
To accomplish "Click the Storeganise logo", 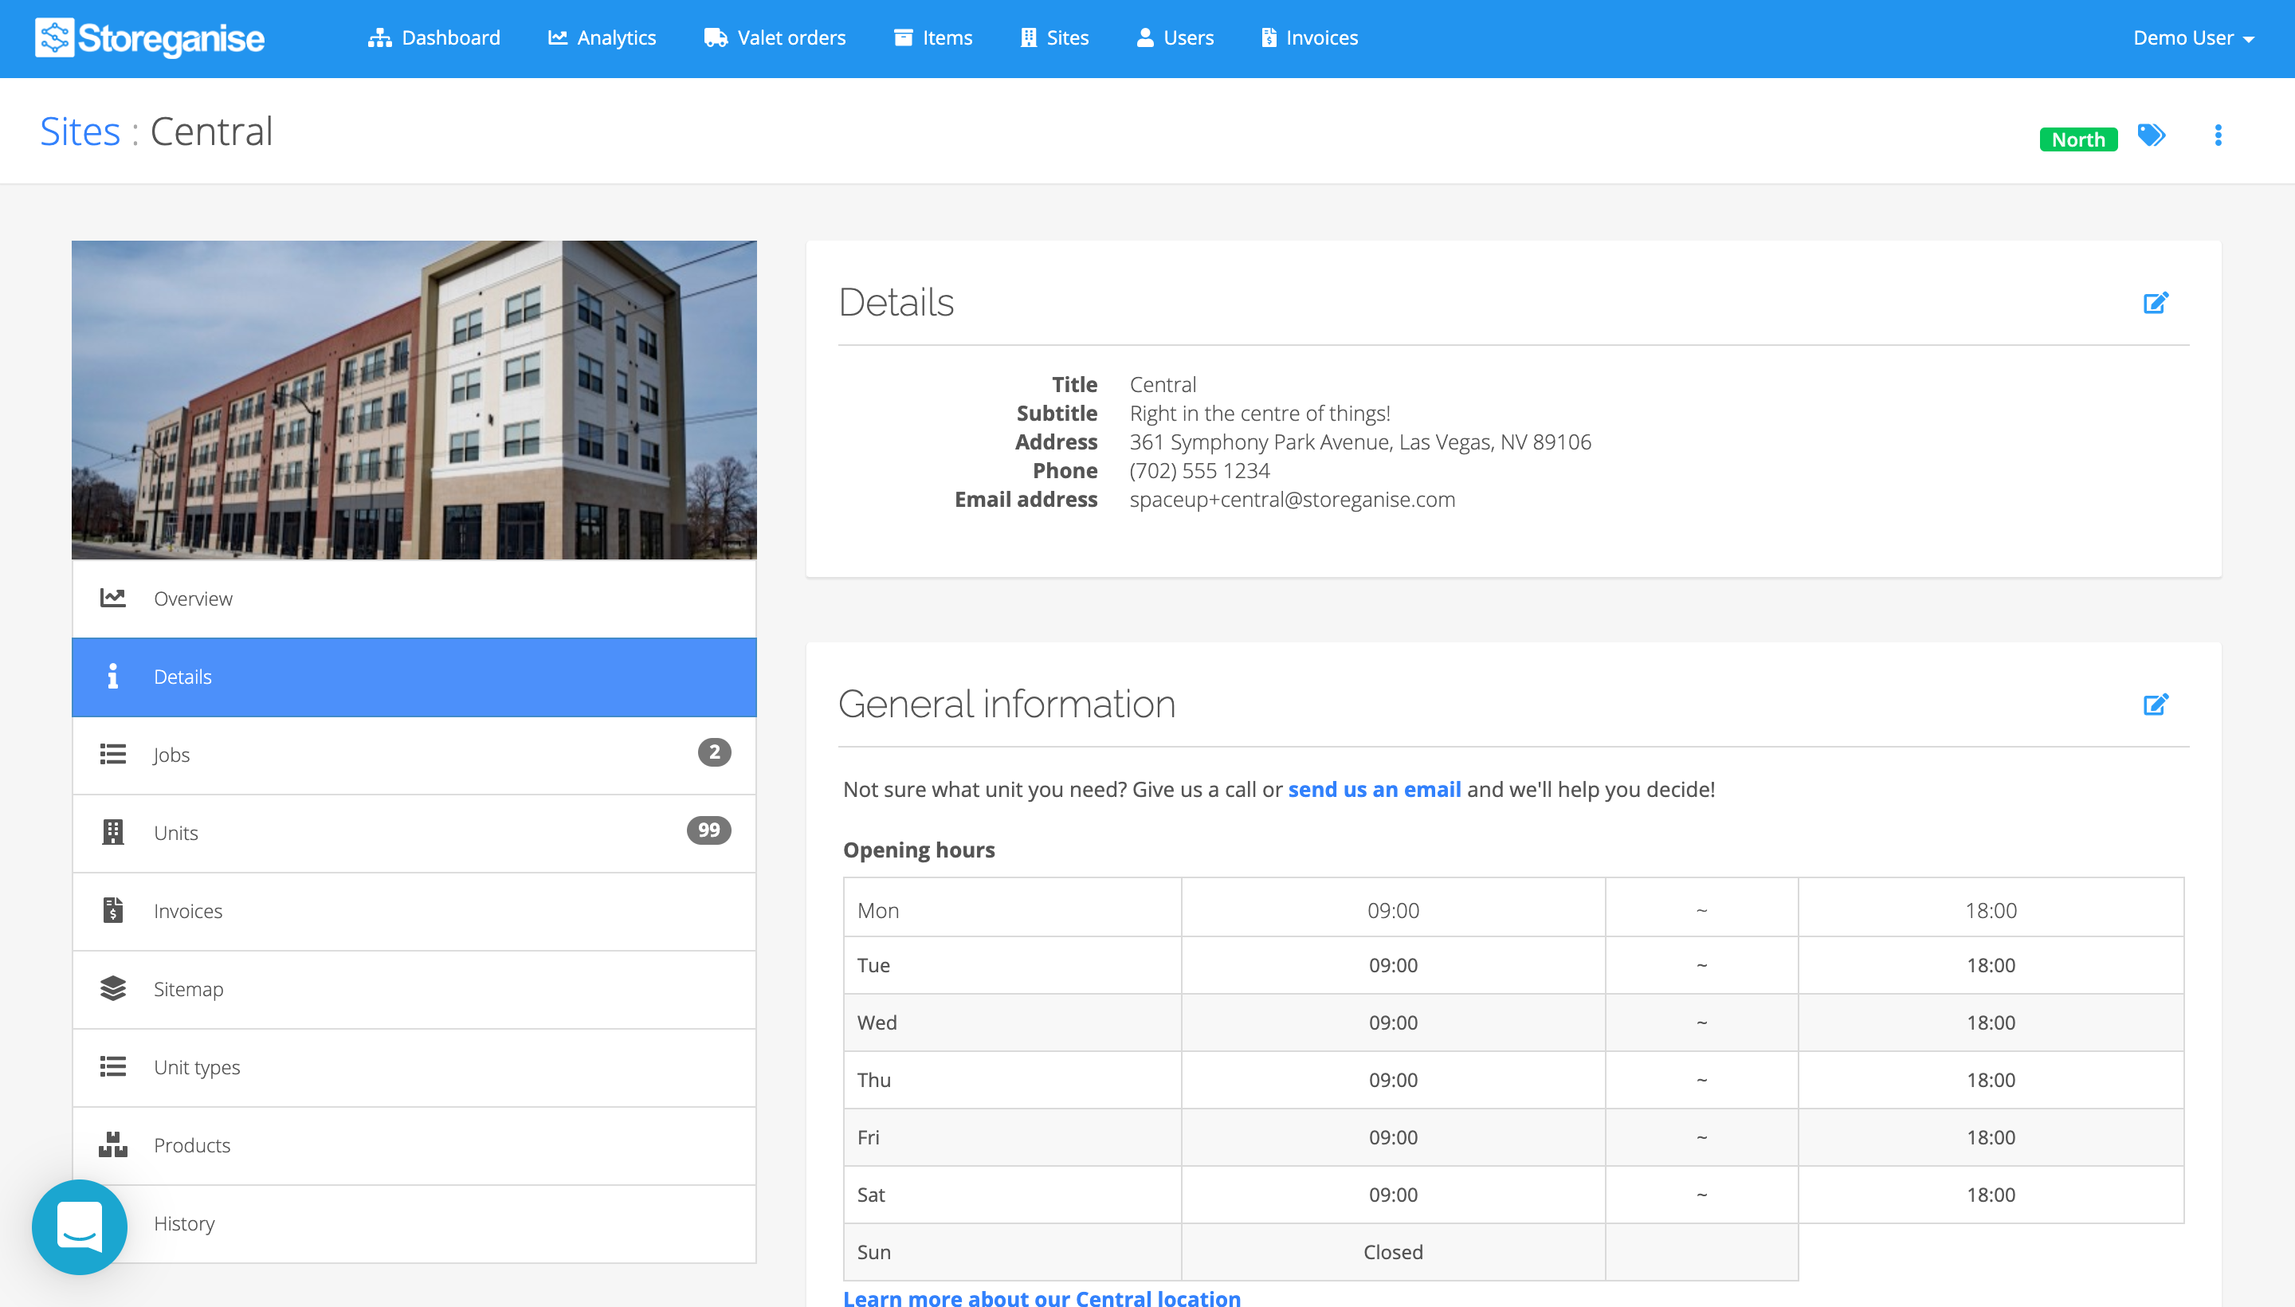I will click(150, 37).
